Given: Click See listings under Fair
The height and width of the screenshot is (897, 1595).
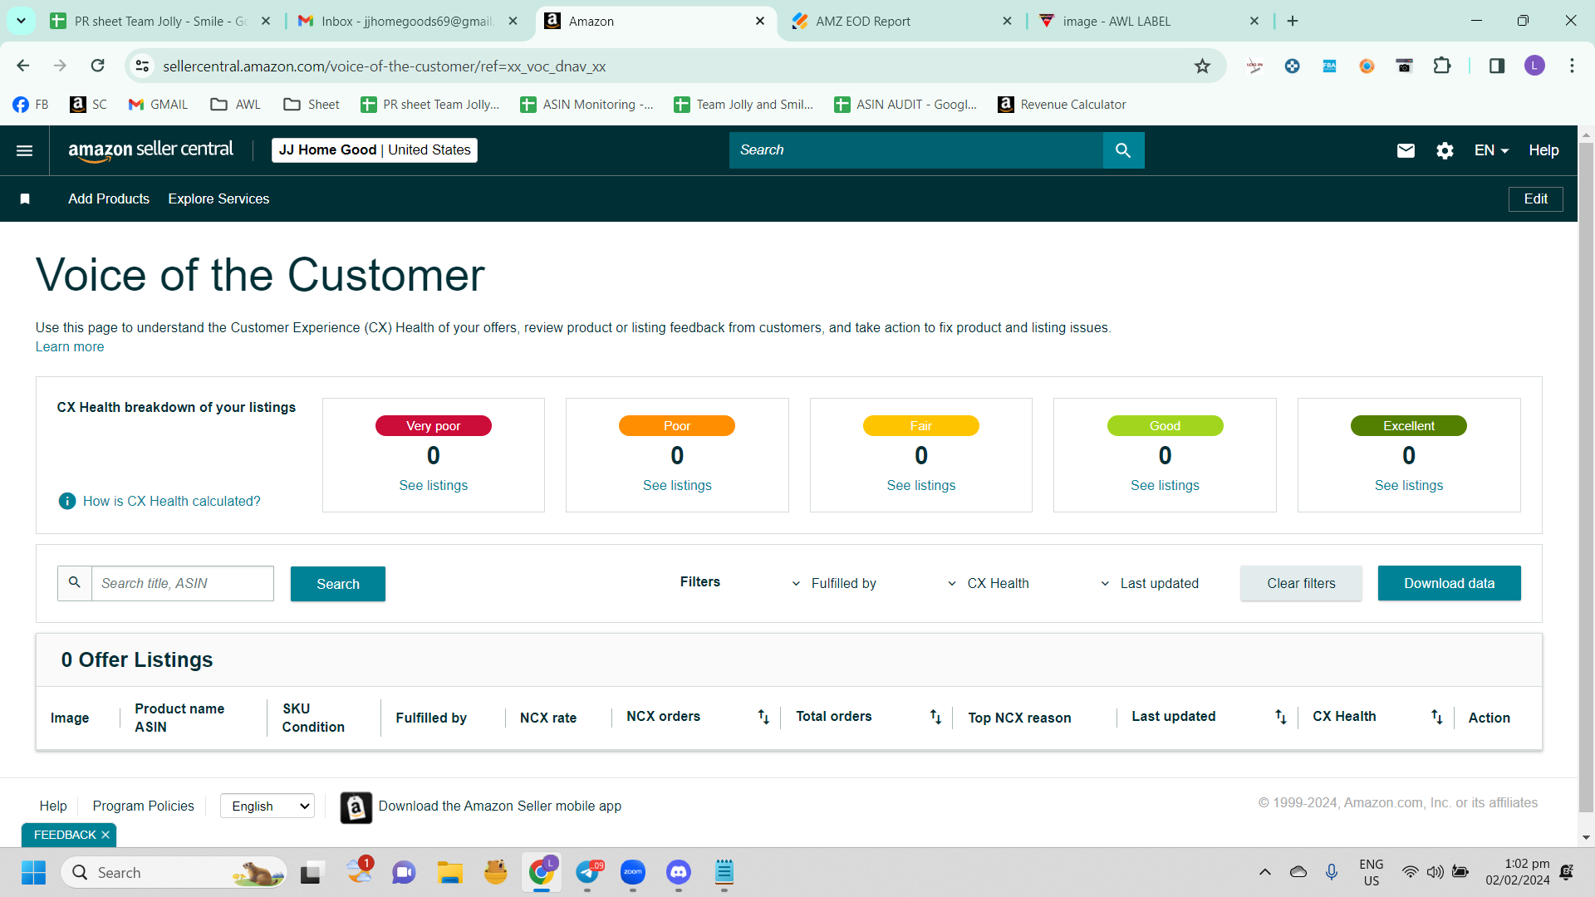Looking at the screenshot, I should 921,485.
